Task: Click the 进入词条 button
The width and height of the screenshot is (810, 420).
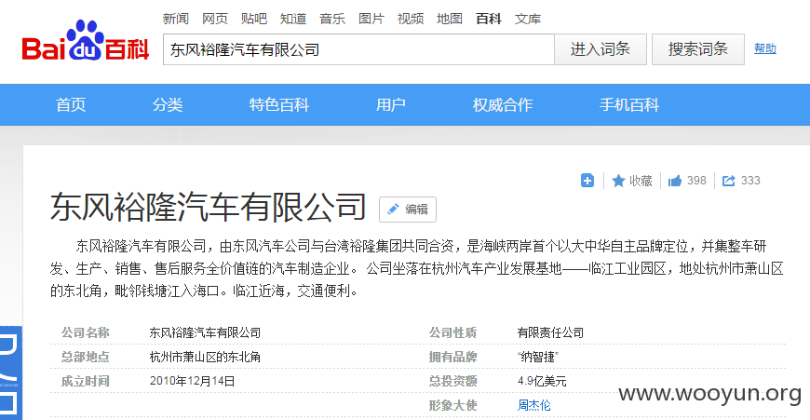Action: (x=601, y=49)
